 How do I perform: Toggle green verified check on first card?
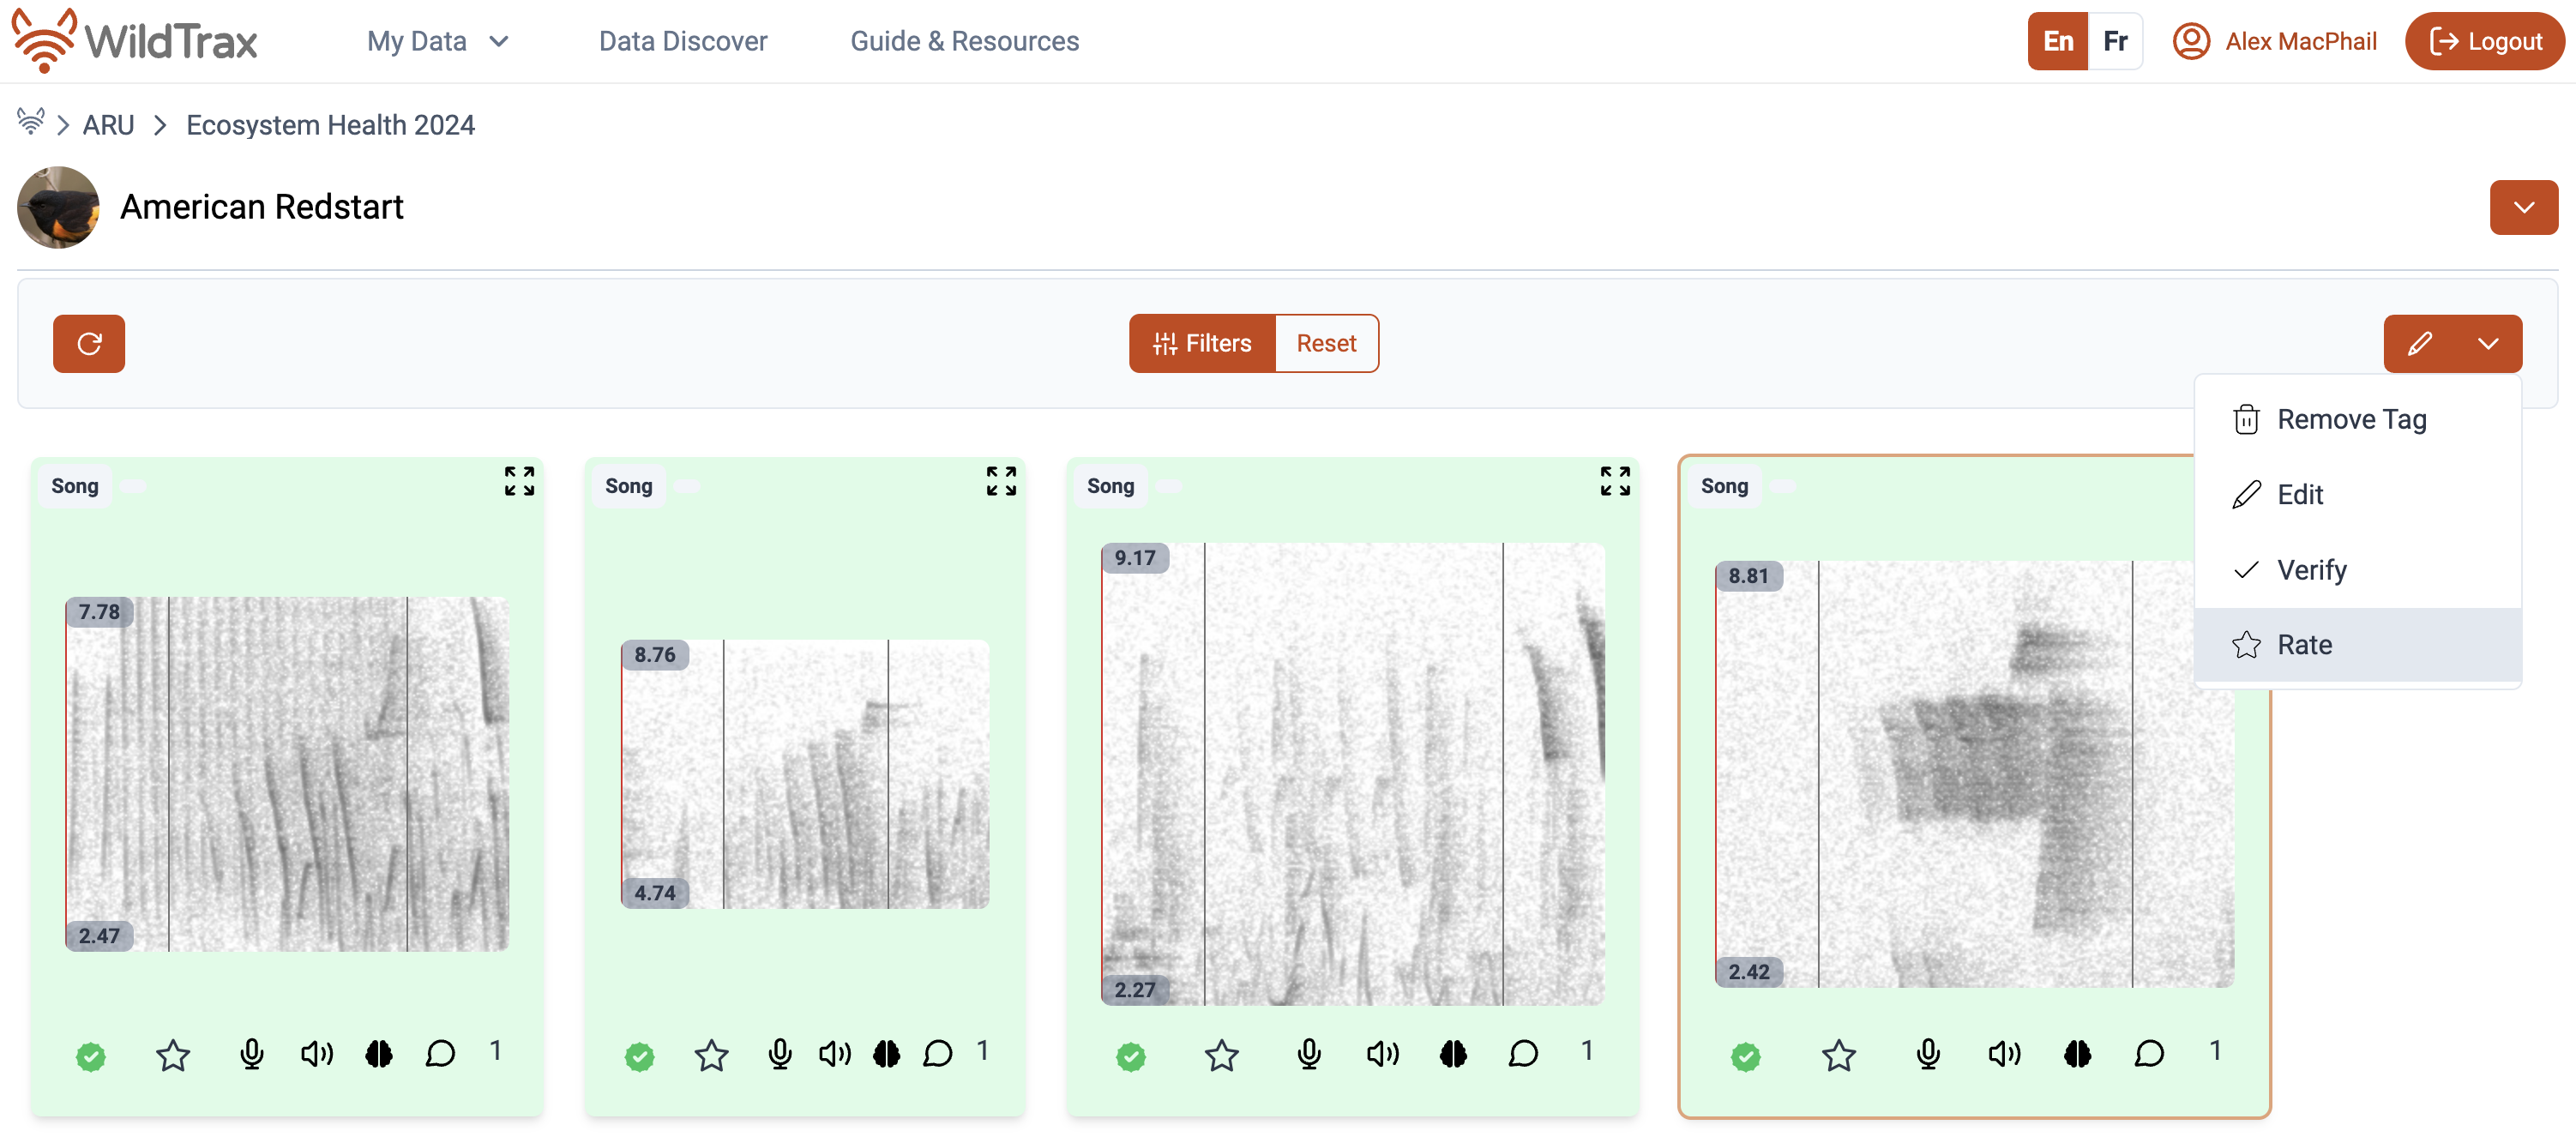pos(91,1056)
